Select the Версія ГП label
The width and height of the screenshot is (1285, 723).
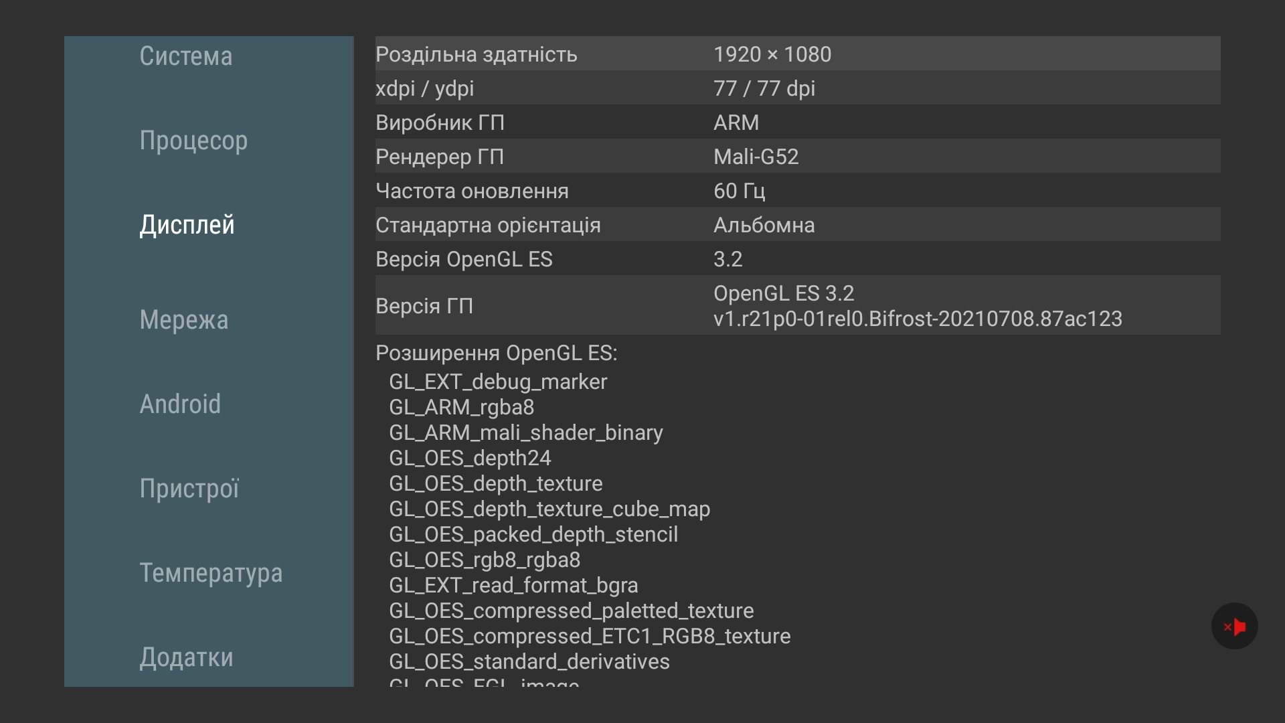pos(424,306)
